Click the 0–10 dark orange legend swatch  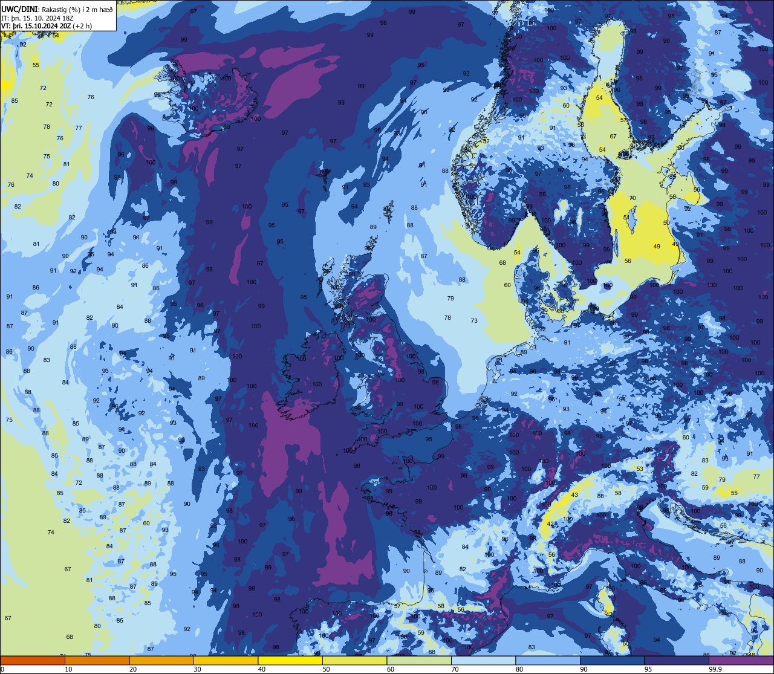(33, 660)
